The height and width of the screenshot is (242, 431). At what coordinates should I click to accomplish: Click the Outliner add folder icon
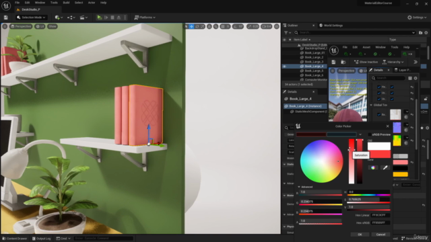pyautogui.click(x=420, y=33)
